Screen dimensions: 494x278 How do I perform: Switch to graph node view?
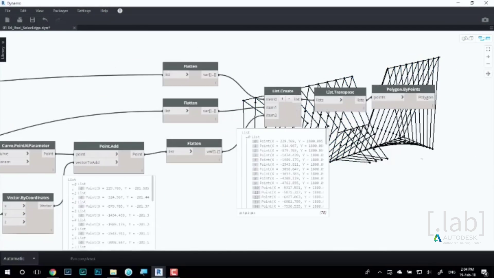click(x=484, y=38)
